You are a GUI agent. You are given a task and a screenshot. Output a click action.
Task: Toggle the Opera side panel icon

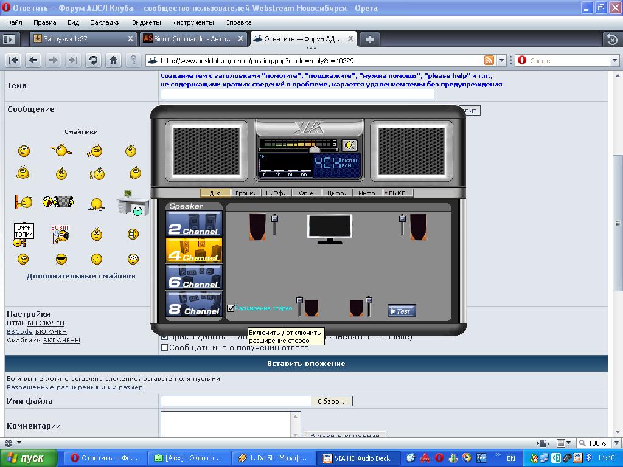click(9, 40)
